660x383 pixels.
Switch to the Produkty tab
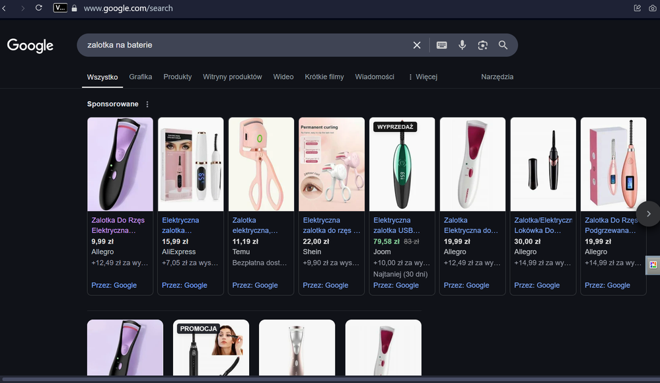pos(178,77)
